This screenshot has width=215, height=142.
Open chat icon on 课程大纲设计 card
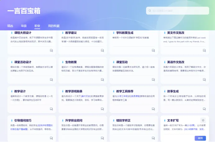[51, 50]
